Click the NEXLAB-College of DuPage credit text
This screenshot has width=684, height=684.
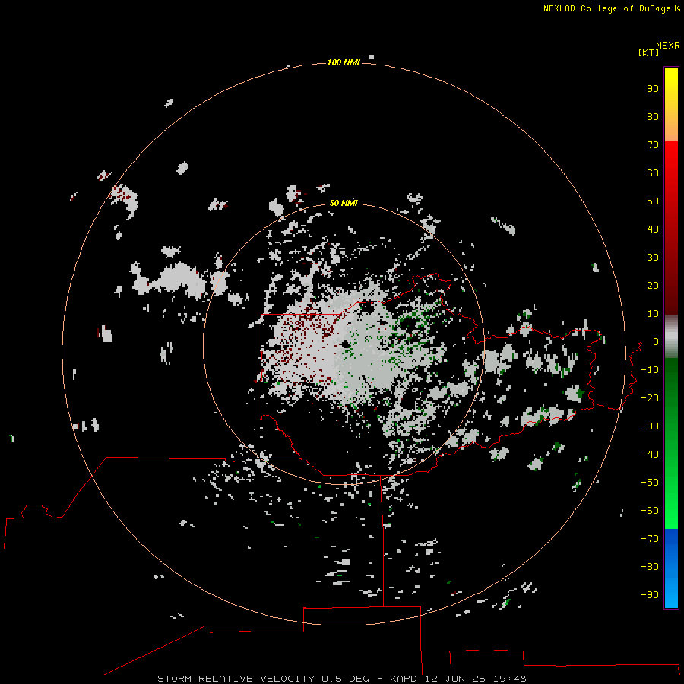[607, 8]
